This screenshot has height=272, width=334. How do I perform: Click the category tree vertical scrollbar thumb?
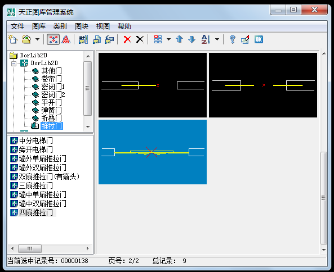click(x=87, y=88)
